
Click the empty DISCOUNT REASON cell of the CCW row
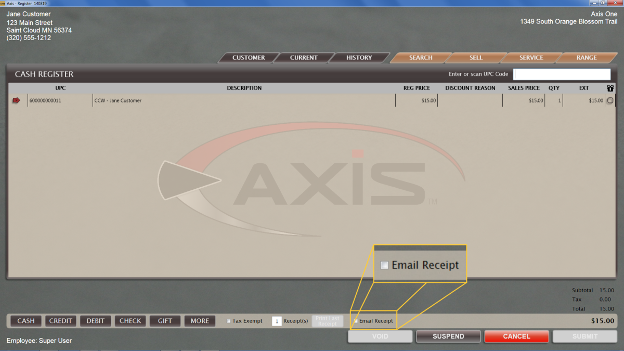tap(470, 100)
